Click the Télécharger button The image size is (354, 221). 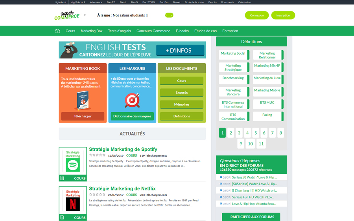coord(83,116)
